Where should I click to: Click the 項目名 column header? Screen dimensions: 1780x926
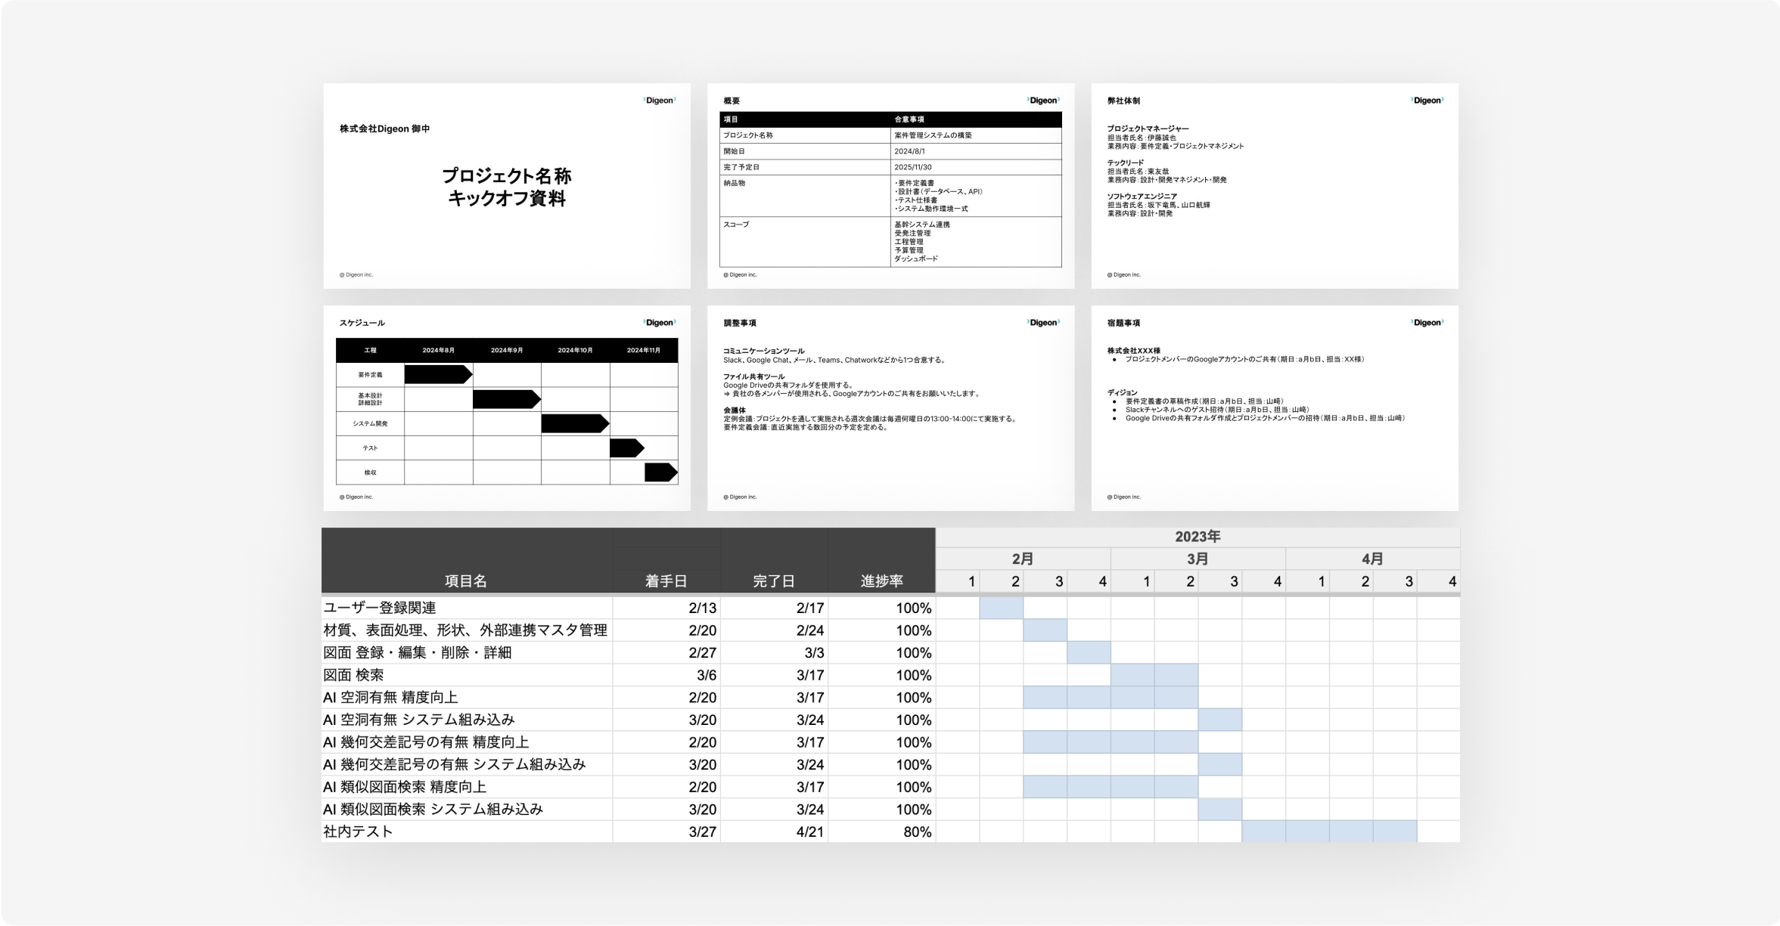(466, 581)
